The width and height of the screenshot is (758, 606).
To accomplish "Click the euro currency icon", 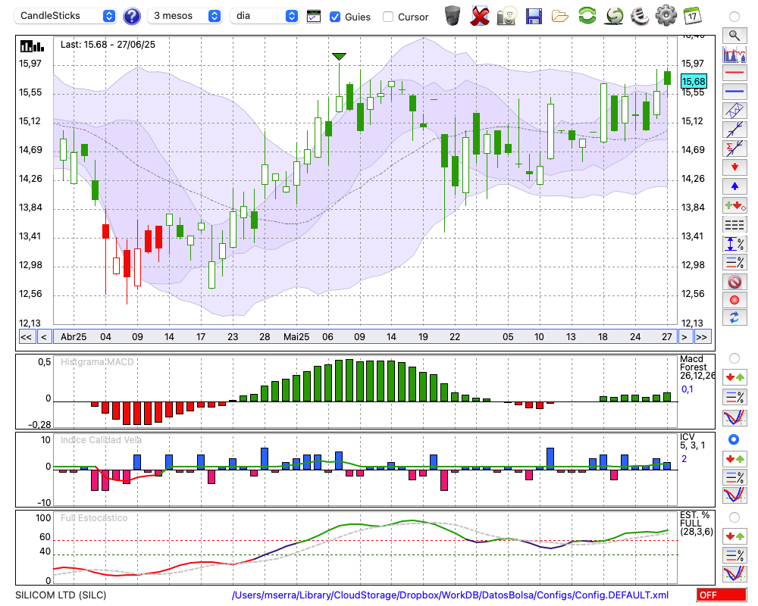I will pyautogui.click(x=640, y=15).
